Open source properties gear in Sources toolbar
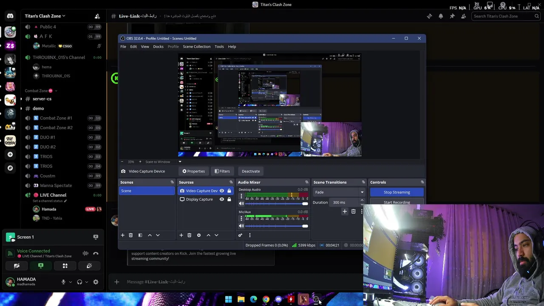This screenshot has height=306, width=544. (x=198, y=235)
